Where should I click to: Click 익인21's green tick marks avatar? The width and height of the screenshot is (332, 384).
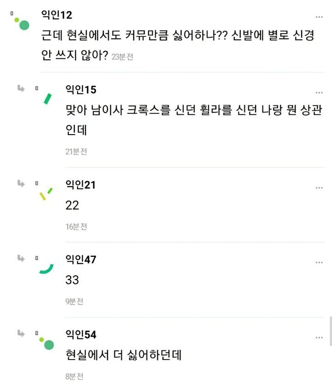pyautogui.click(x=46, y=194)
